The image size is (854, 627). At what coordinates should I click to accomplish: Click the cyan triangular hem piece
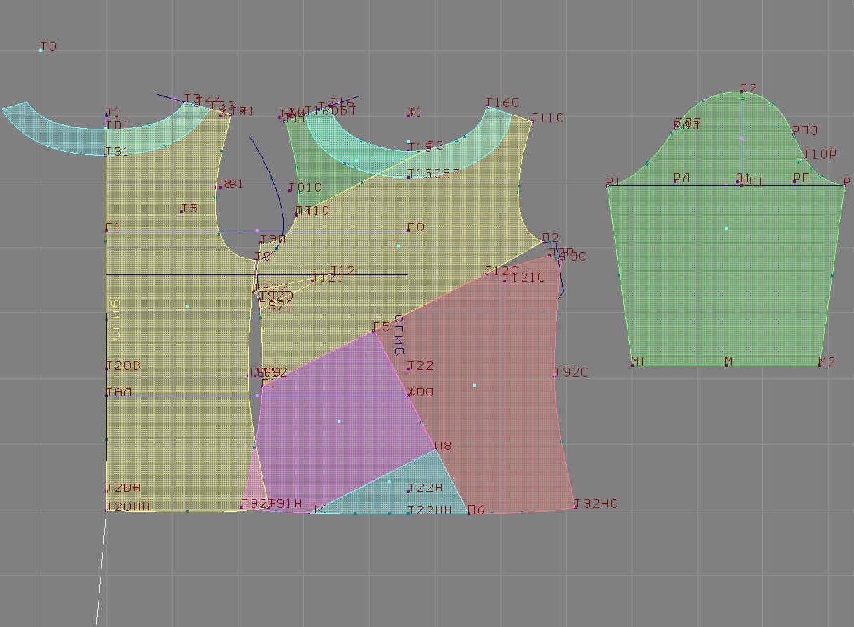click(x=391, y=489)
